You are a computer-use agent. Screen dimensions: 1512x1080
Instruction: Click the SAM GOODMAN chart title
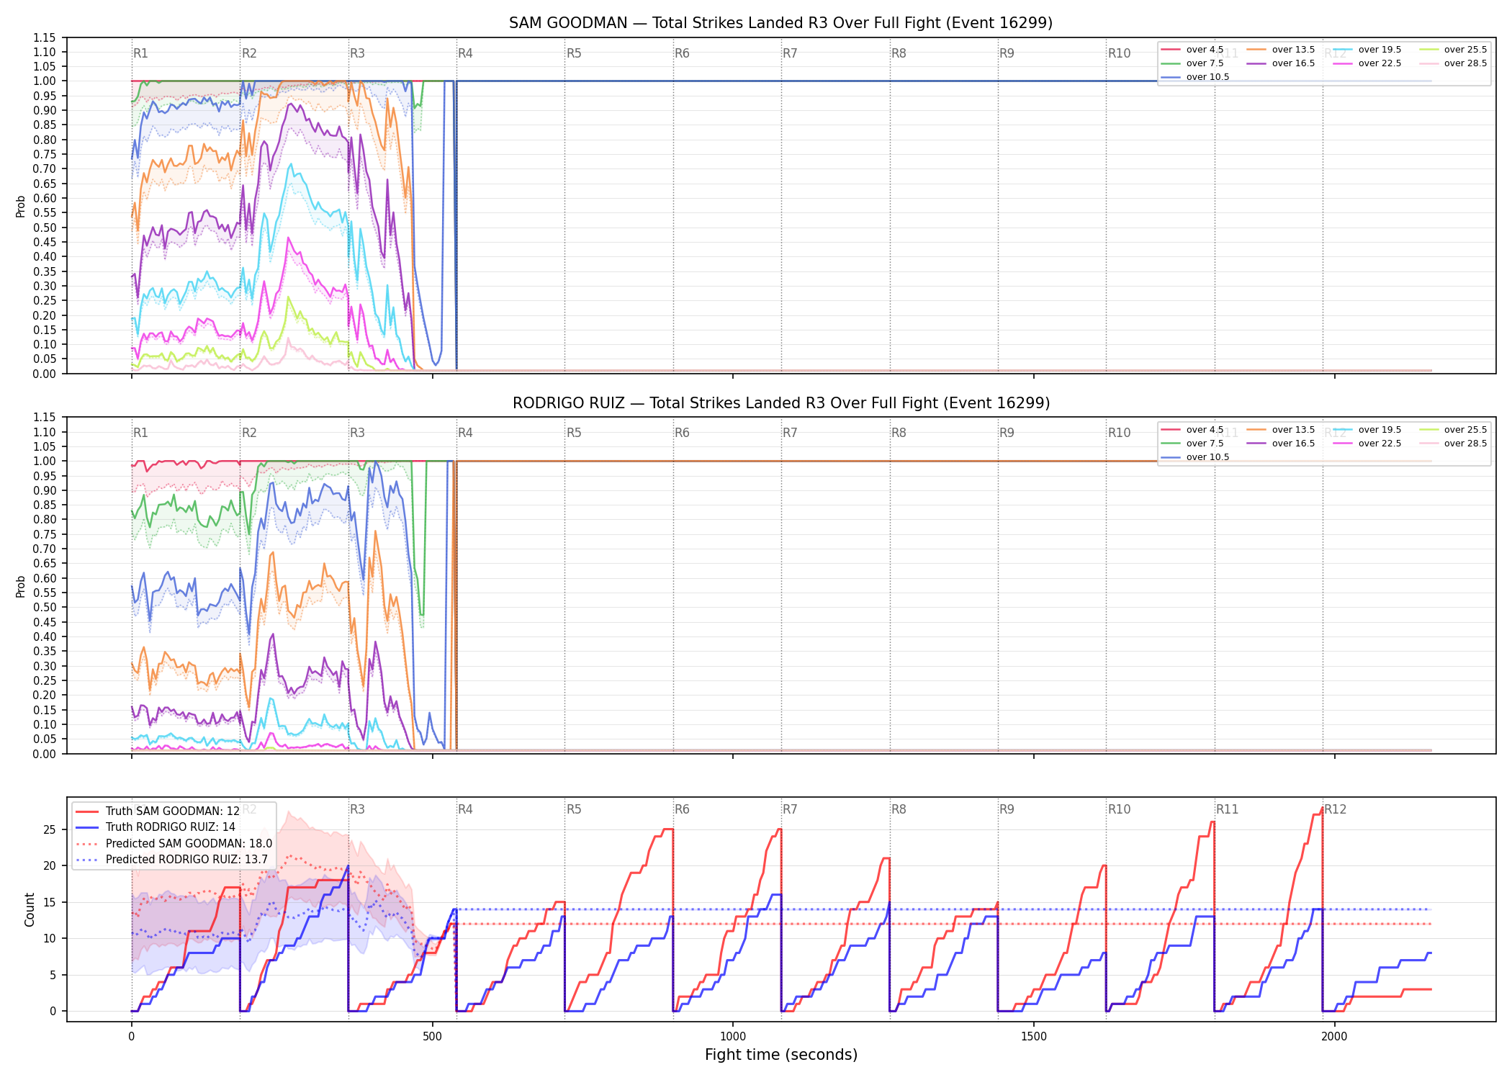pos(780,23)
